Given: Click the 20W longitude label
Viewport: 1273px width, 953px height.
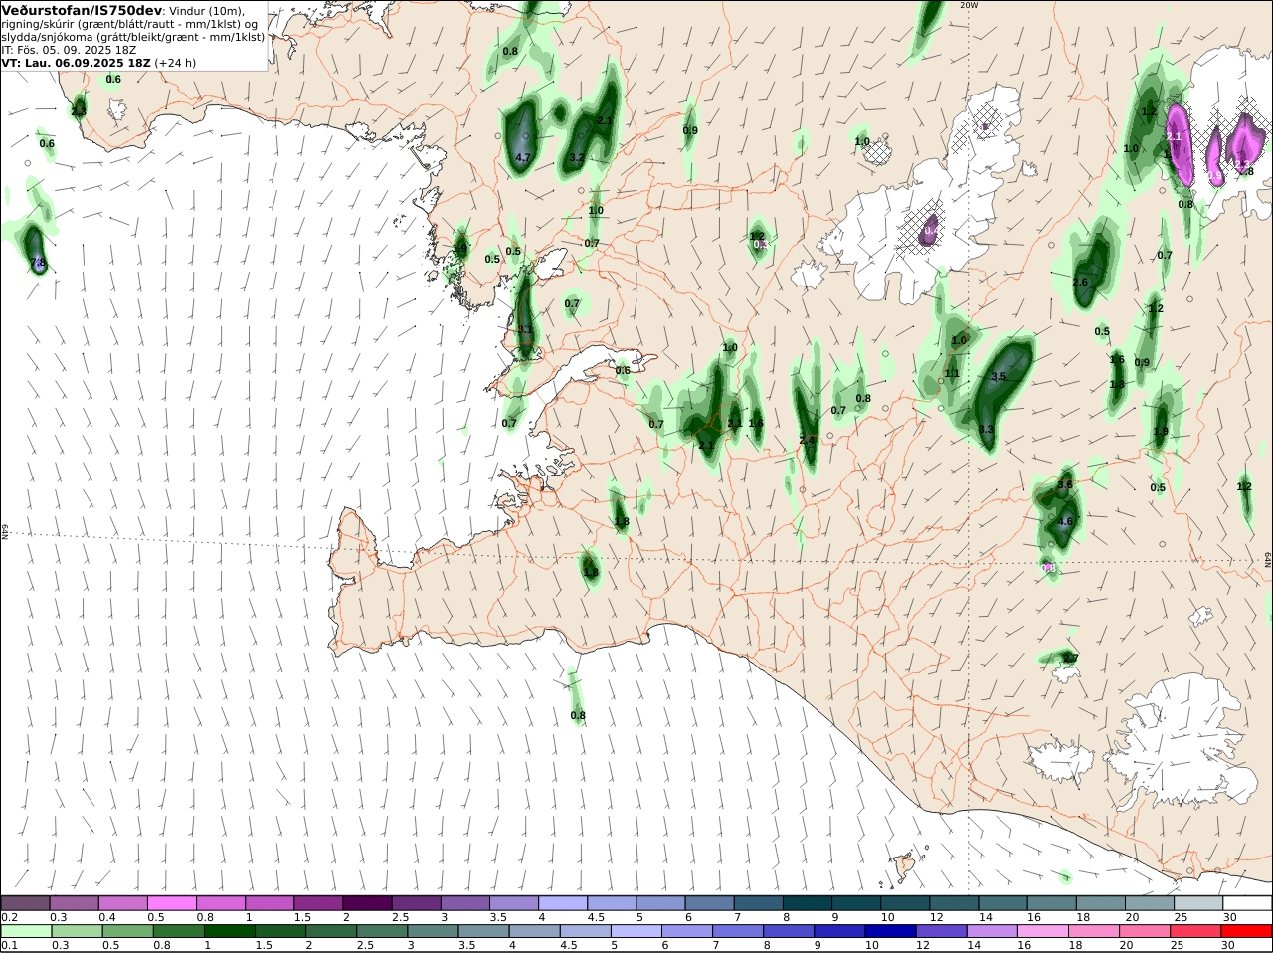Looking at the screenshot, I should pos(969,5).
